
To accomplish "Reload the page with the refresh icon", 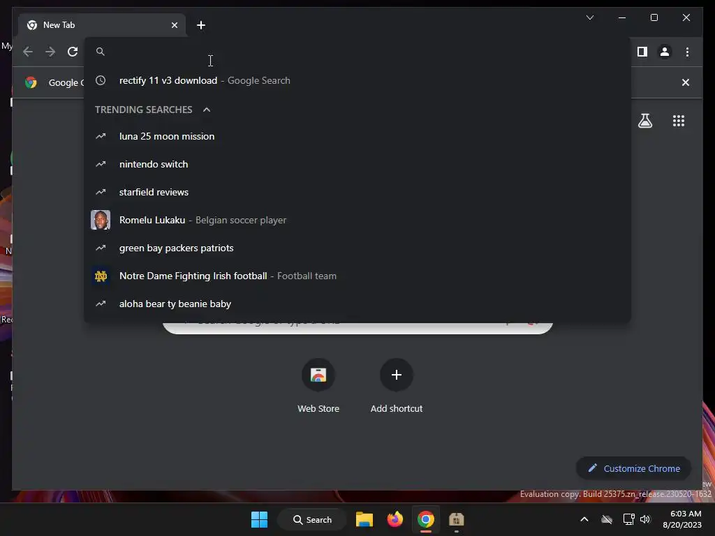I will pyautogui.click(x=73, y=52).
